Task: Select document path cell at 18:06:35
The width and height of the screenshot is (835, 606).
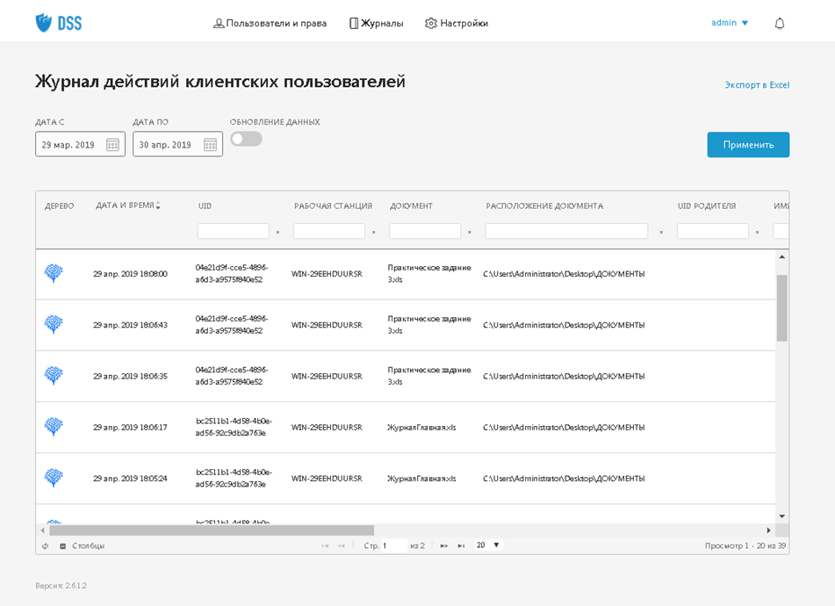Action: tap(564, 376)
